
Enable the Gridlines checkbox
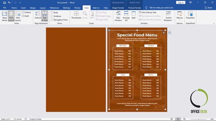[x=56, y=16]
